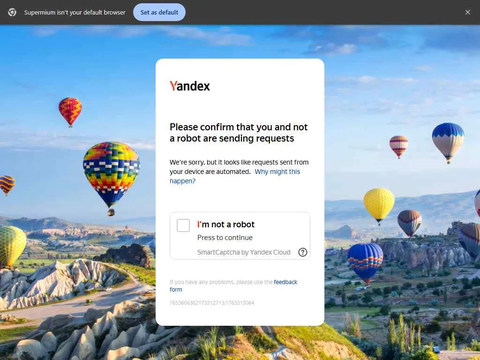Viewport: 480px width, 360px height.
Task: Click the large multicolored checkered balloon
Action: pyautogui.click(x=112, y=179)
